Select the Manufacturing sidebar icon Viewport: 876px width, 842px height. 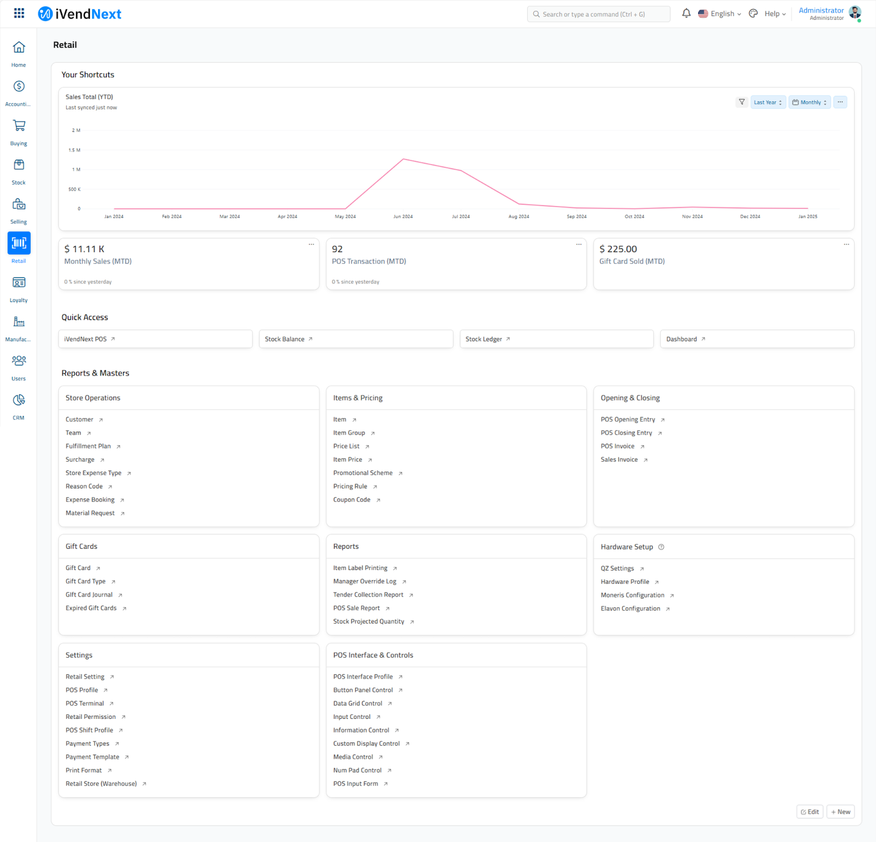(19, 322)
